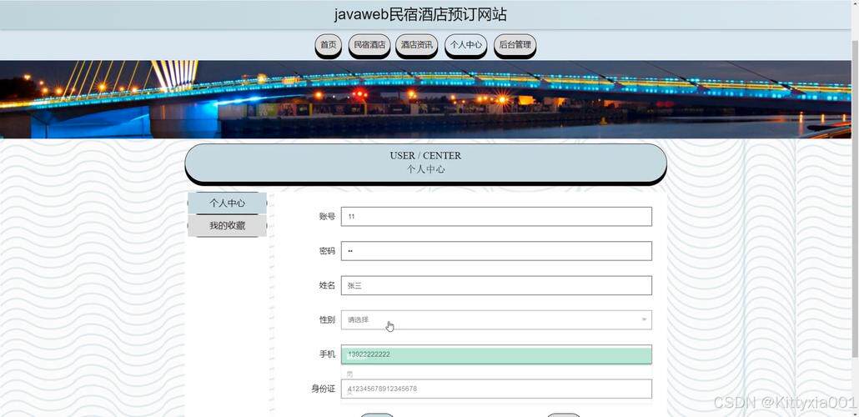Viewport: 859px width, 417px height.
Task: Click the 性别 dropdown arrow
Action: pyautogui.click(x=644, y=319)
